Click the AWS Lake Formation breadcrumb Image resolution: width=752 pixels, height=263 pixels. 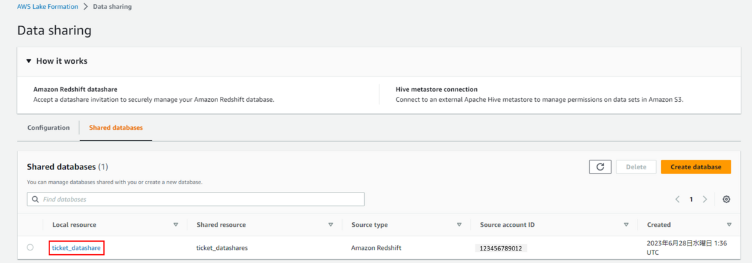coord(48,6)
